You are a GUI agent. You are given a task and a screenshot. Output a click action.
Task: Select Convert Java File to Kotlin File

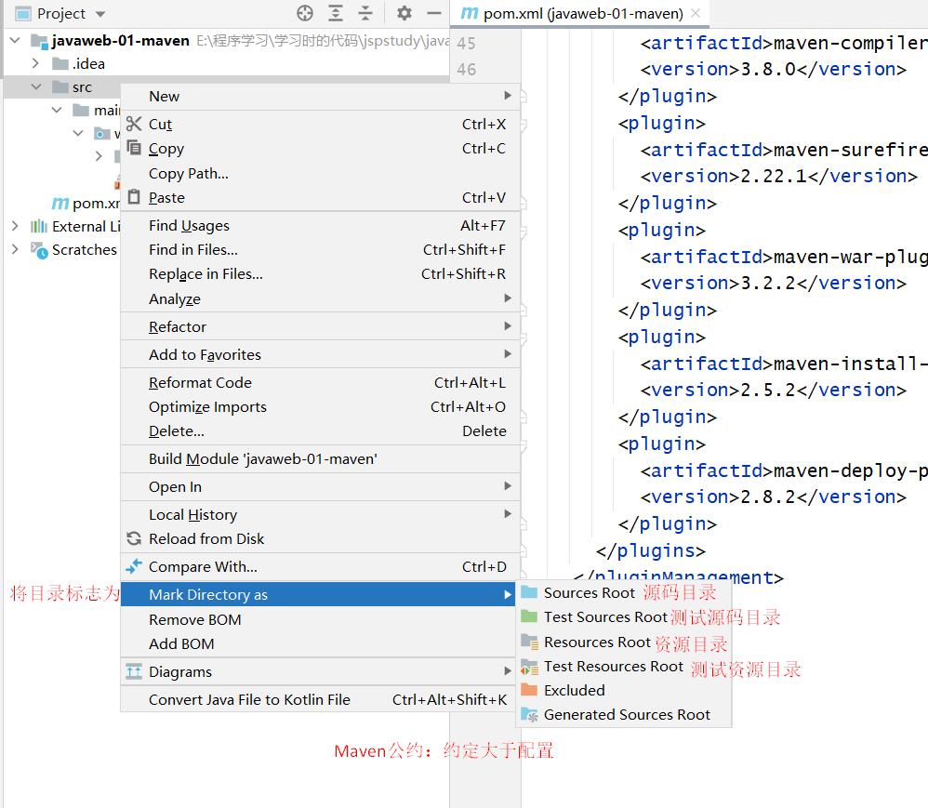coord(320,699)
